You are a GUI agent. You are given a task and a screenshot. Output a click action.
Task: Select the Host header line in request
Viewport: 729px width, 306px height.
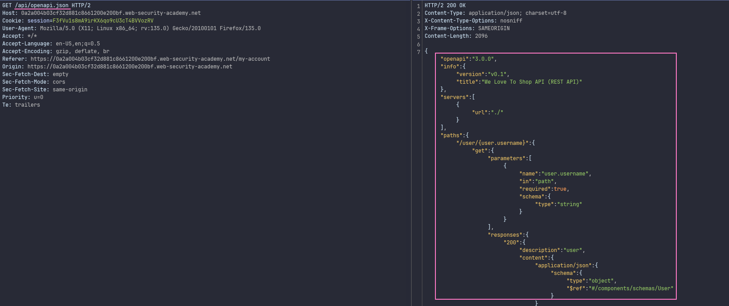coord(101,13)
